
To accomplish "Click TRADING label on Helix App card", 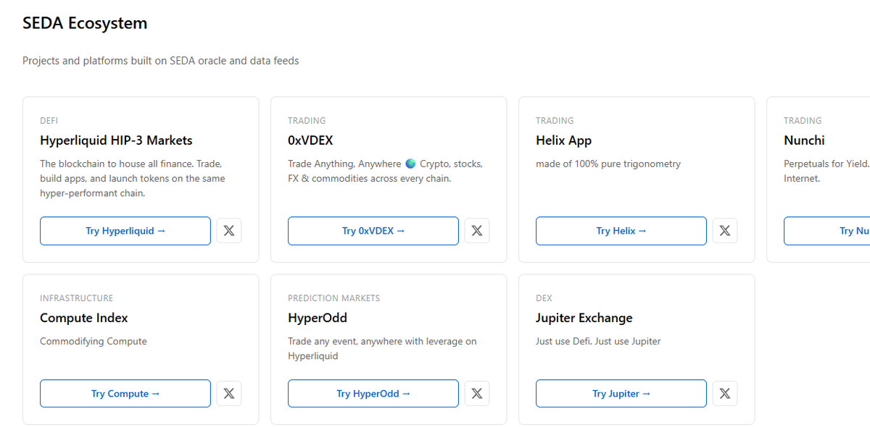I will pyautogui.click(x=555, y=121).
